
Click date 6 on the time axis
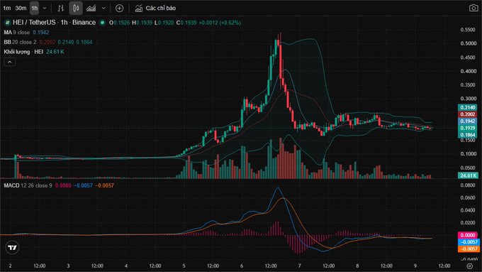pos(242,266)
